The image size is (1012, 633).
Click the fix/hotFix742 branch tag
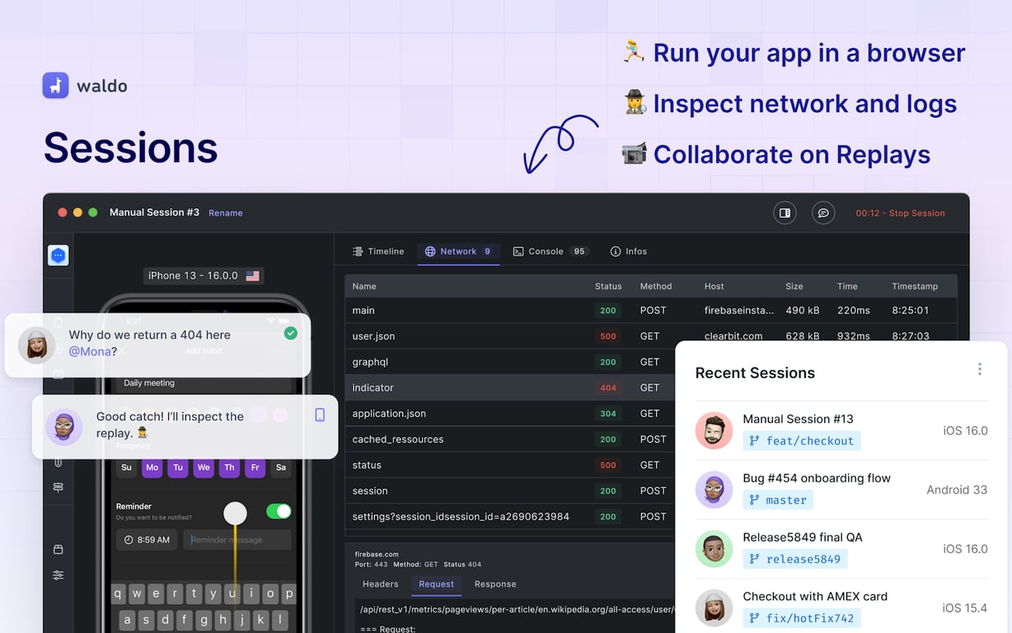pos(802,618)
